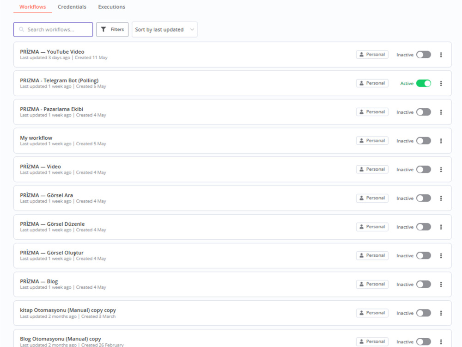This screenshot has height=347, width=462.
Task: Activate the PRIZMA - Pazarlama Ekibi workflow
Action: click(x=423, y=112)
